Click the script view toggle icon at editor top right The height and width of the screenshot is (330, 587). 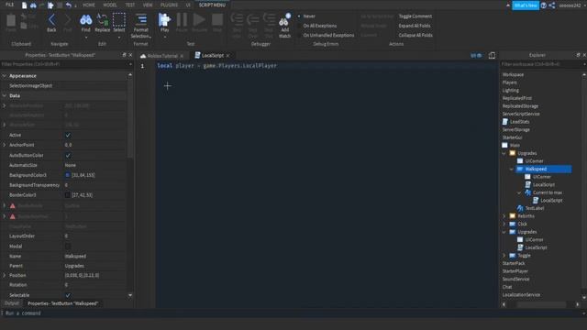476,55
